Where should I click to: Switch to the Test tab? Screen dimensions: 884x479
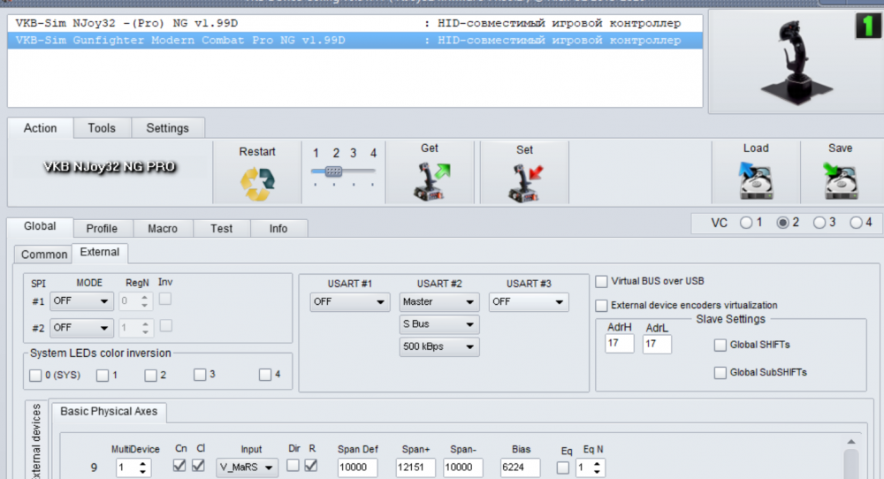(x=222, y=228)
